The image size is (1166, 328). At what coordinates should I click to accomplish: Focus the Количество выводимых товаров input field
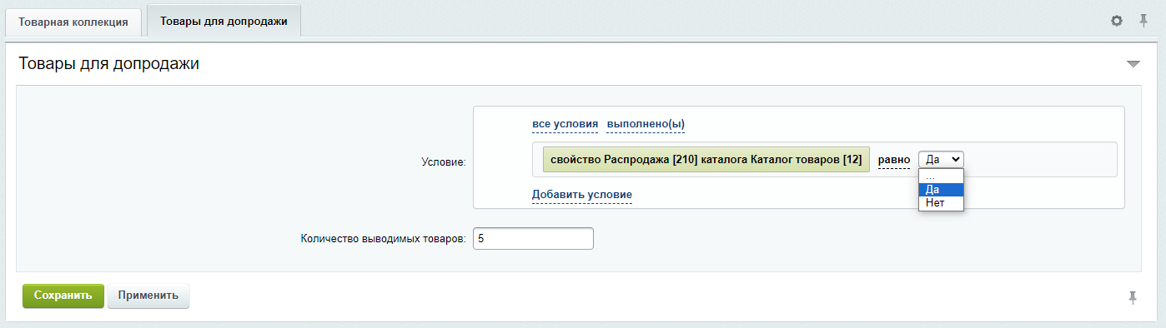coord(533,239)
